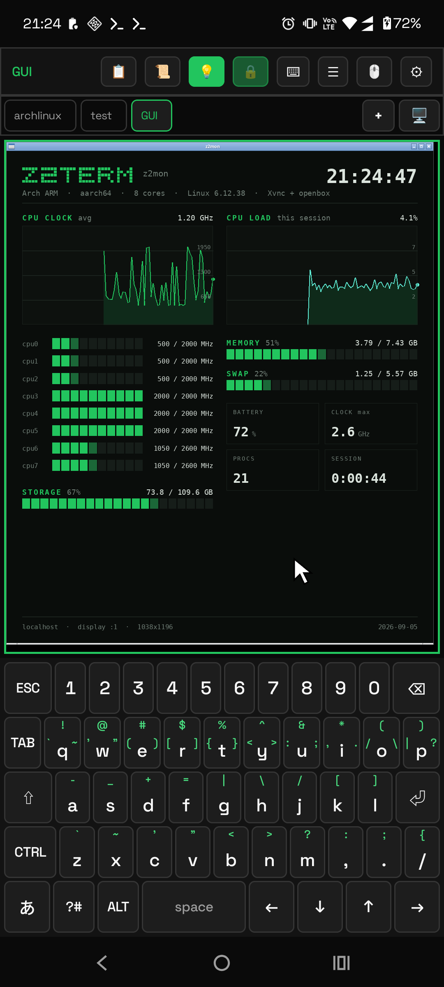Click "1038x1196" in the footer
This screenshot has width=444, height=987.
tap(155, 627)
